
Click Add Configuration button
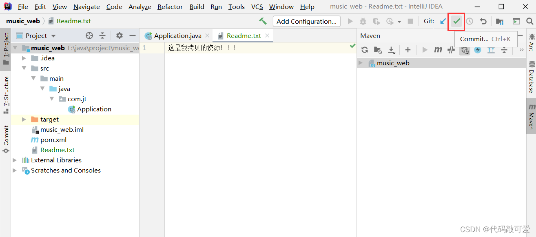[x=307, y=21]
